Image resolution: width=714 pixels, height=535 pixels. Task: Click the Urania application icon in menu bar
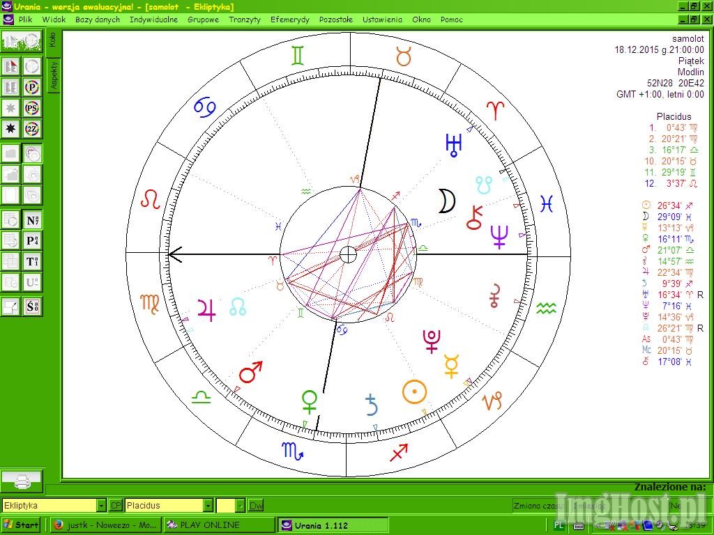8,20
